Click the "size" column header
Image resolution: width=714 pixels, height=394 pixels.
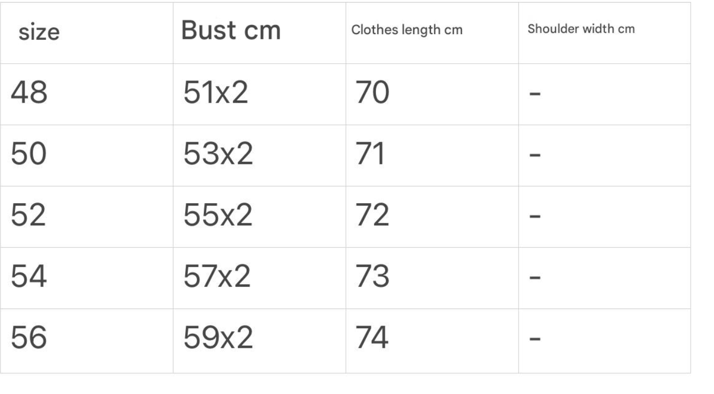click(39, 33)
